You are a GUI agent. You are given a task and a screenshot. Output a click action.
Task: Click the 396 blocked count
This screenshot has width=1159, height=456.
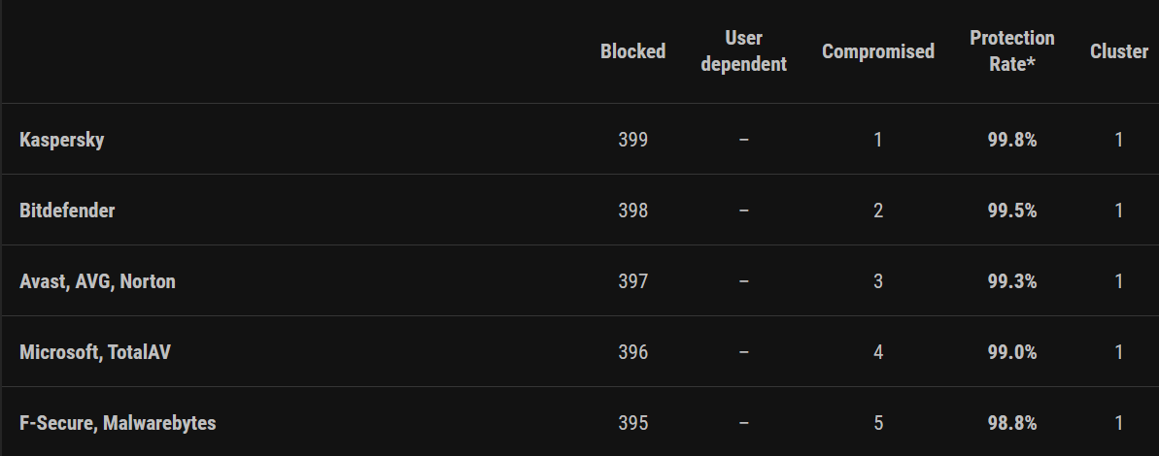click(632, 353)
